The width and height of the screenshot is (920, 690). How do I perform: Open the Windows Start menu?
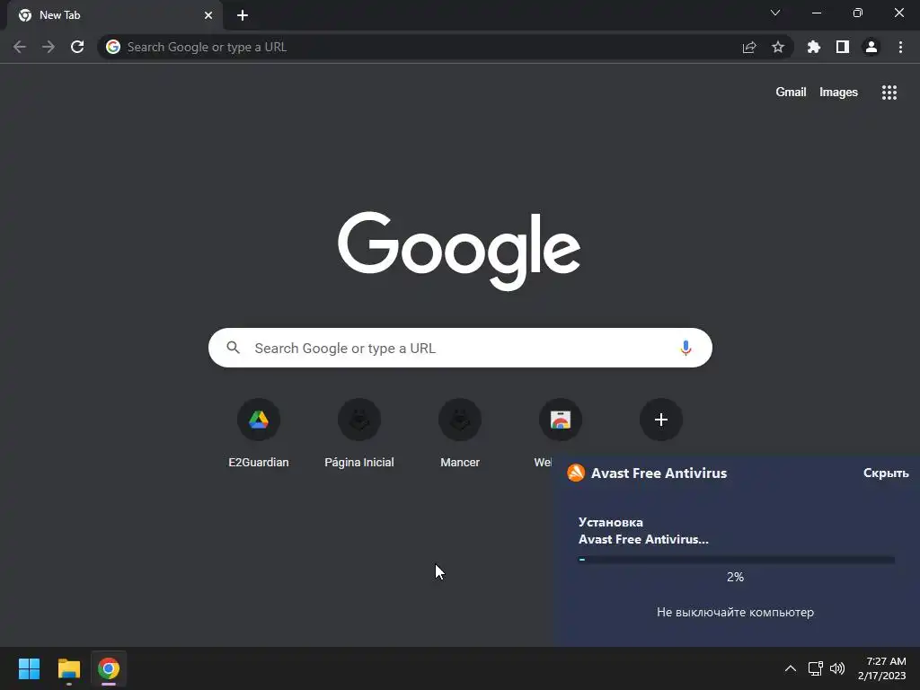29,668
